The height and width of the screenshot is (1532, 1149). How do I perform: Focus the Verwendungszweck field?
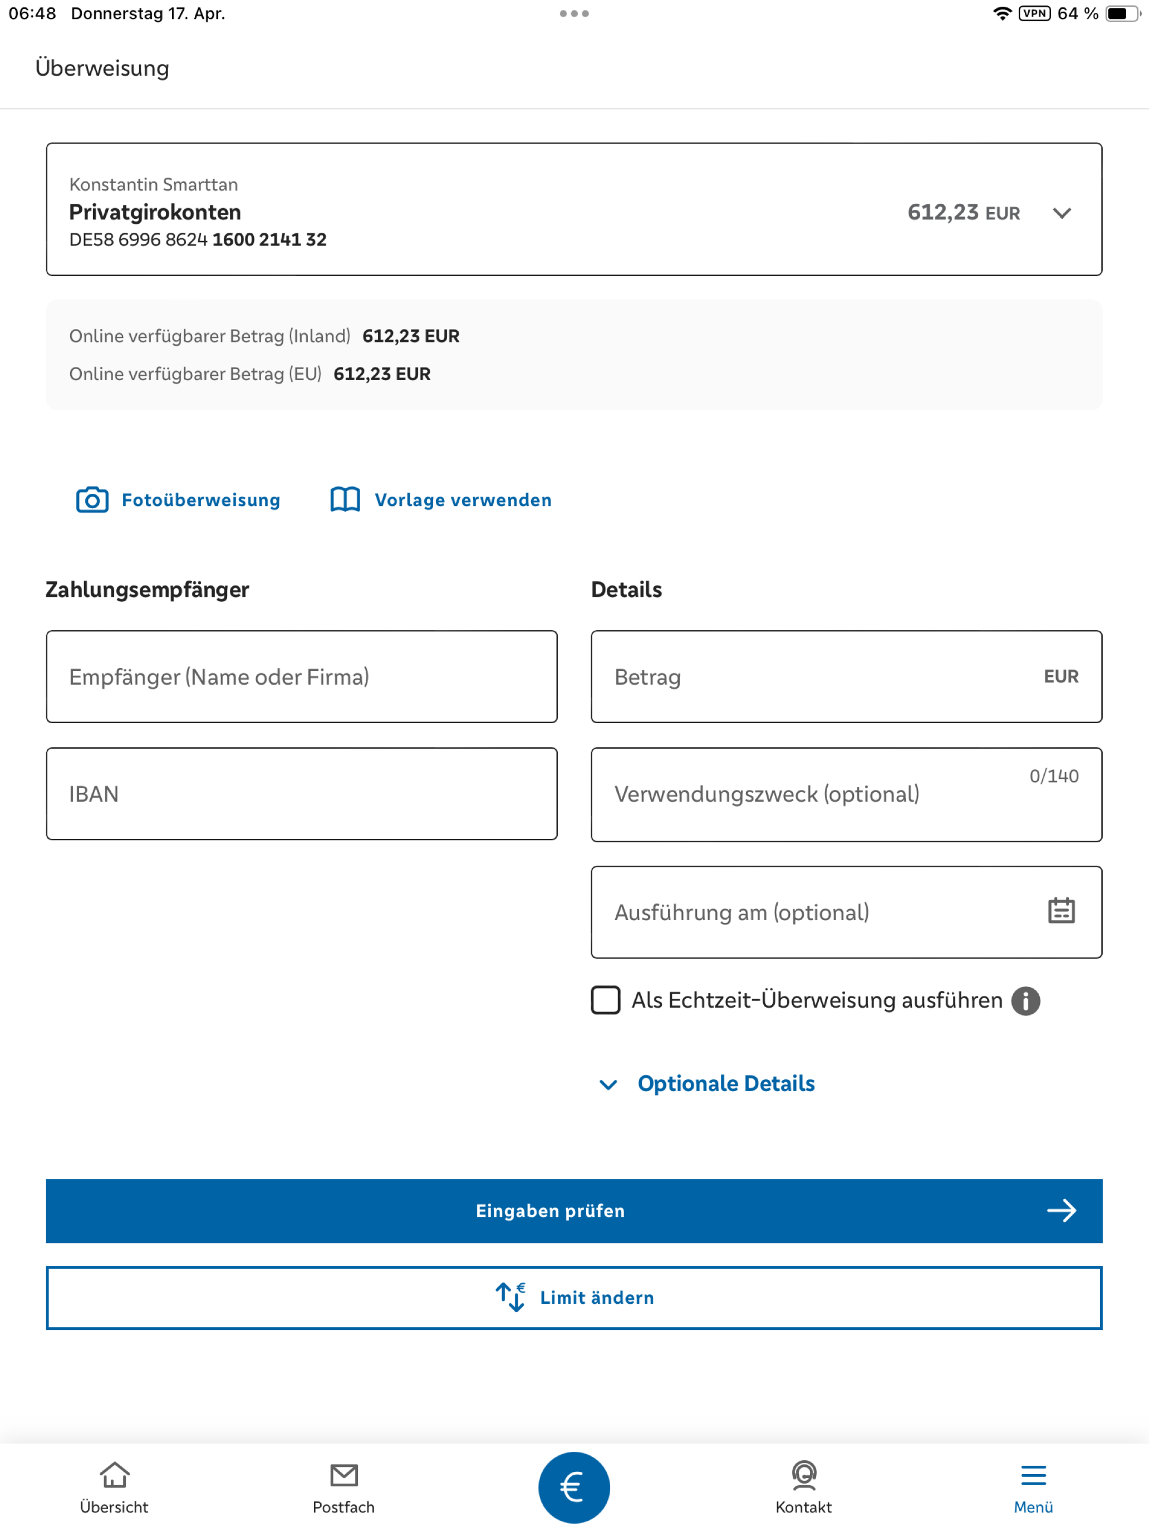tap(846, 794)
